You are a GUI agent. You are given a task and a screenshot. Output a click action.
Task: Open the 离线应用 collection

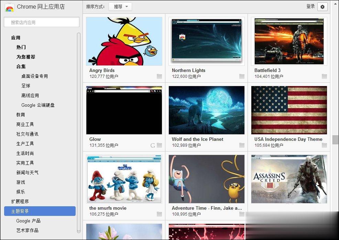click(x=30, y=95)
